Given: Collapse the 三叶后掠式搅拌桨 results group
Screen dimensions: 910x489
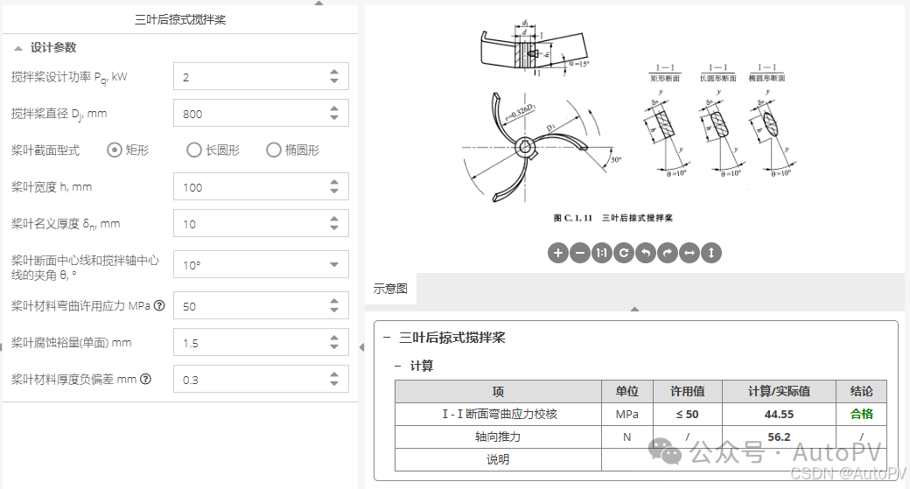Looking at the screenshot, I should 387,337.
